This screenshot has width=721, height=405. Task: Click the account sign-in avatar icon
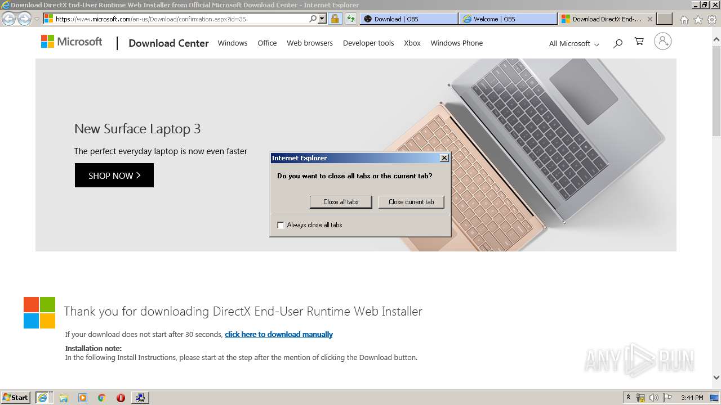(x=663, y=41)
